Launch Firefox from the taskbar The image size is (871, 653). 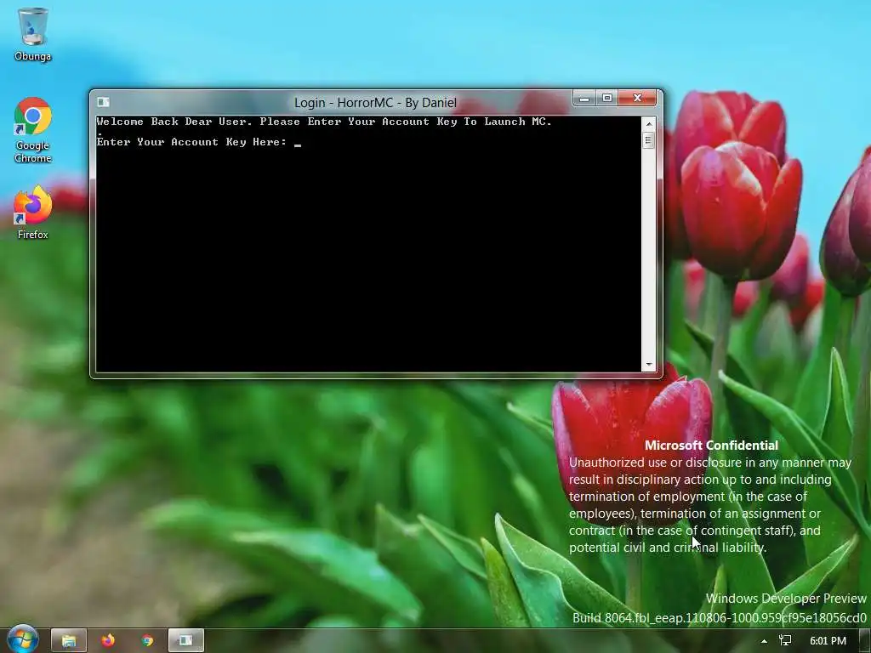[108, 641]
